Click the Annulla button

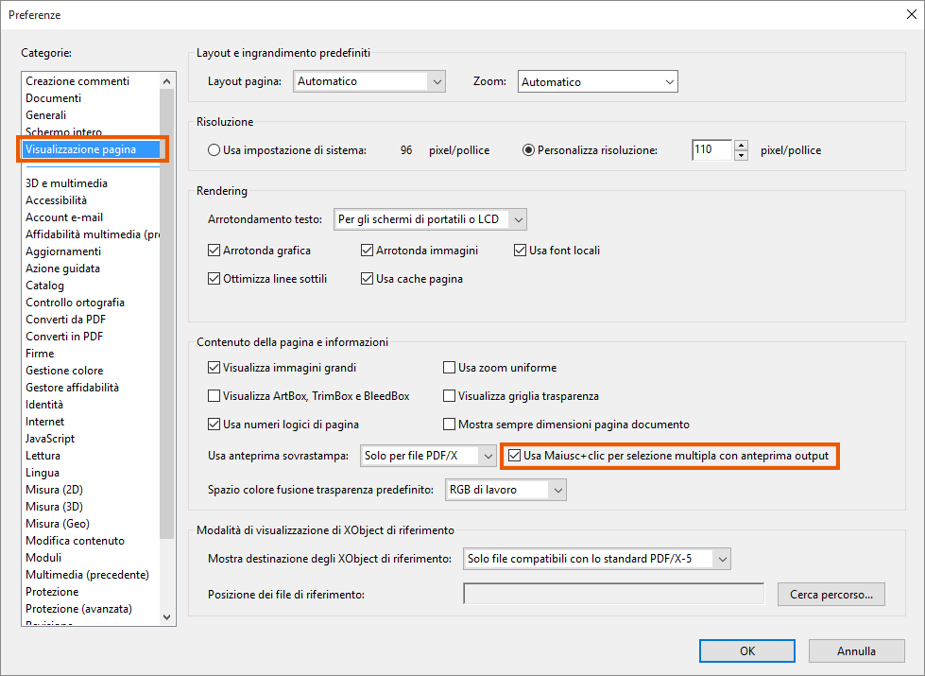point(856,650)
